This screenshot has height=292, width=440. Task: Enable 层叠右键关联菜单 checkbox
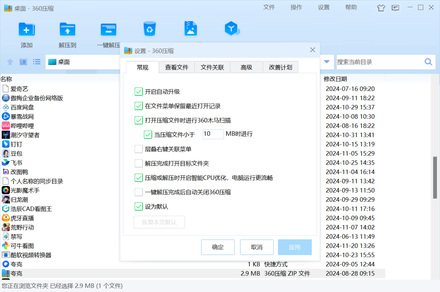(139, 149)
